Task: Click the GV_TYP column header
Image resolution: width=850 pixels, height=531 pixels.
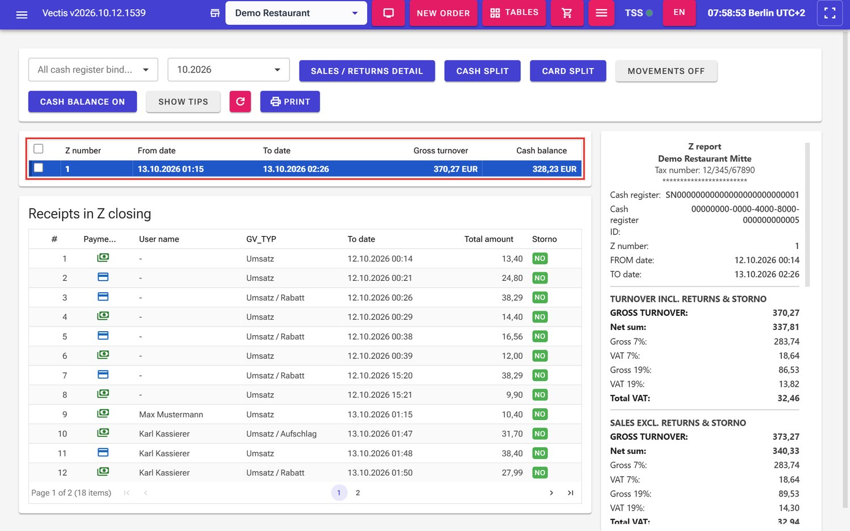Action: (x=261, y=239)
